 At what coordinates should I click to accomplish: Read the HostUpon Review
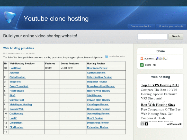point(97,68)
